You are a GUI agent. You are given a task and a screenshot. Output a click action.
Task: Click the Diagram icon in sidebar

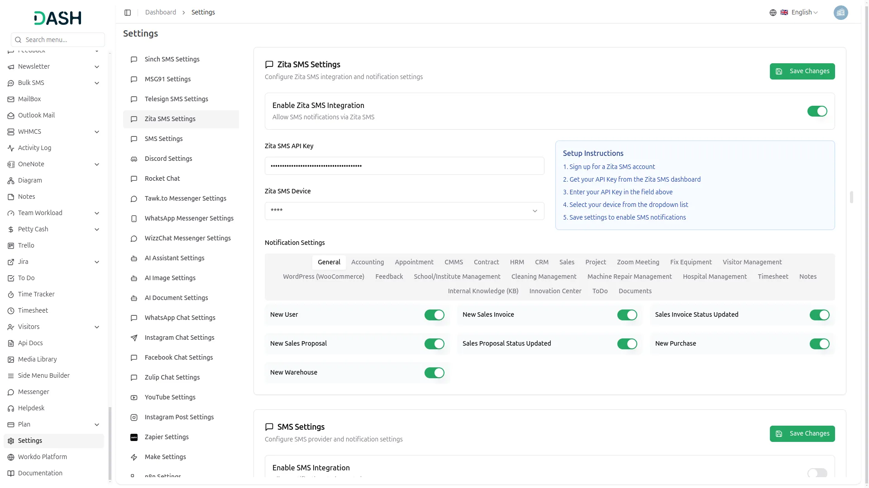tap(11, 181)
